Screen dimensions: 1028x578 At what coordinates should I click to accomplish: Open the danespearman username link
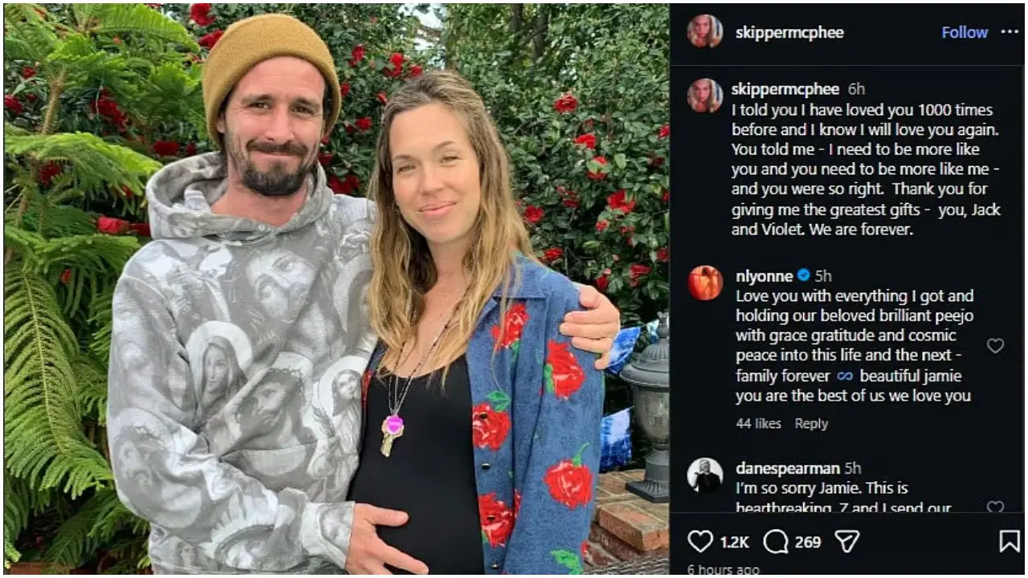[x=787, y=468]
